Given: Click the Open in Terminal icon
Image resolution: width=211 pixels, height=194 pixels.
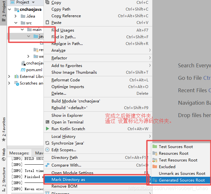Looking at the screenshot, I should (x=47, y=122).
